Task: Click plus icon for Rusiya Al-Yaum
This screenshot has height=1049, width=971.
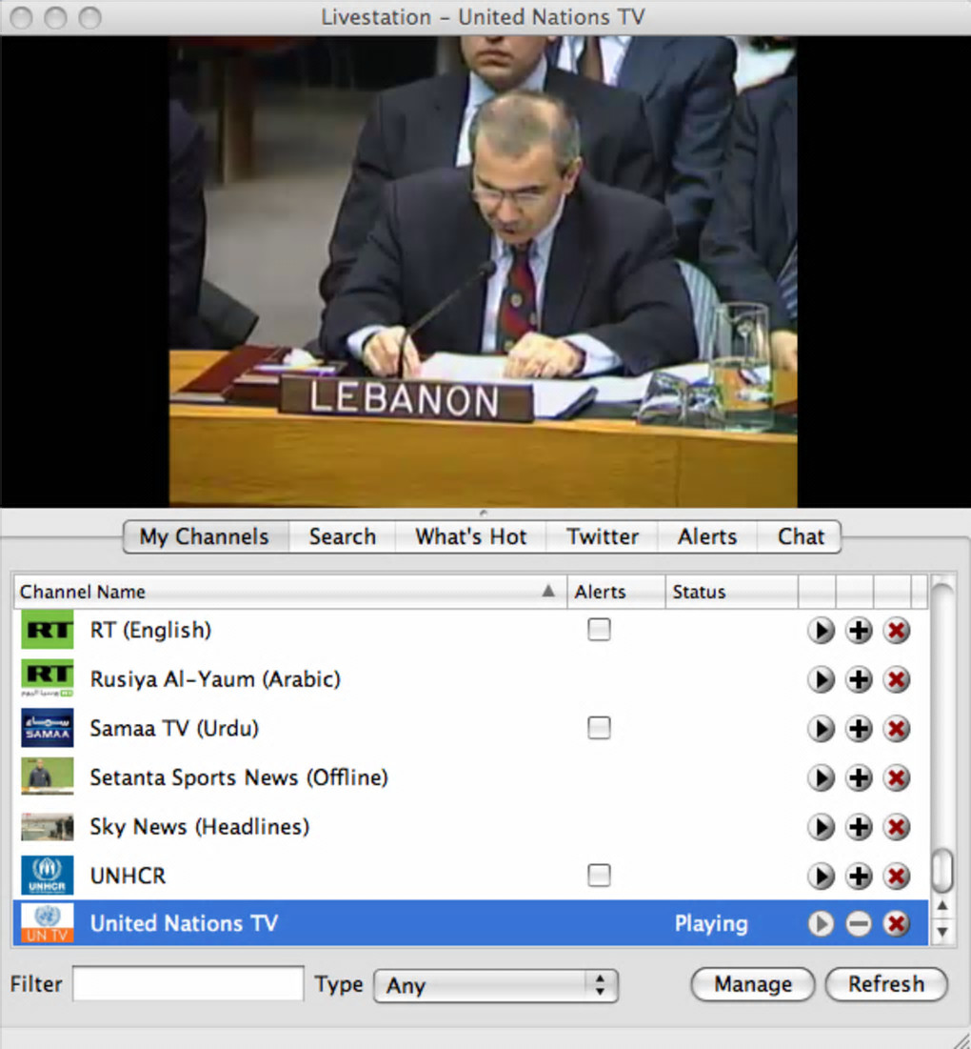Action: pos(859,679)
